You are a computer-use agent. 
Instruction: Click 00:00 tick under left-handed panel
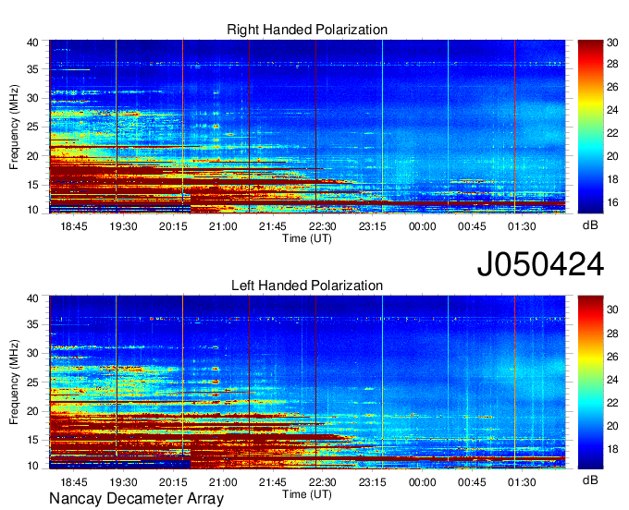coord(423,482)
